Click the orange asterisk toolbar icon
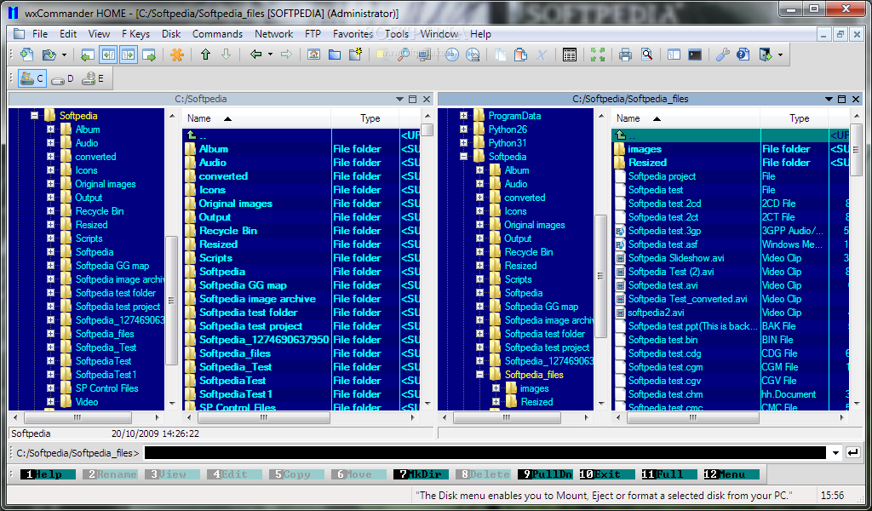This screenshot has width=872, height=511. [x=177, y=55]
